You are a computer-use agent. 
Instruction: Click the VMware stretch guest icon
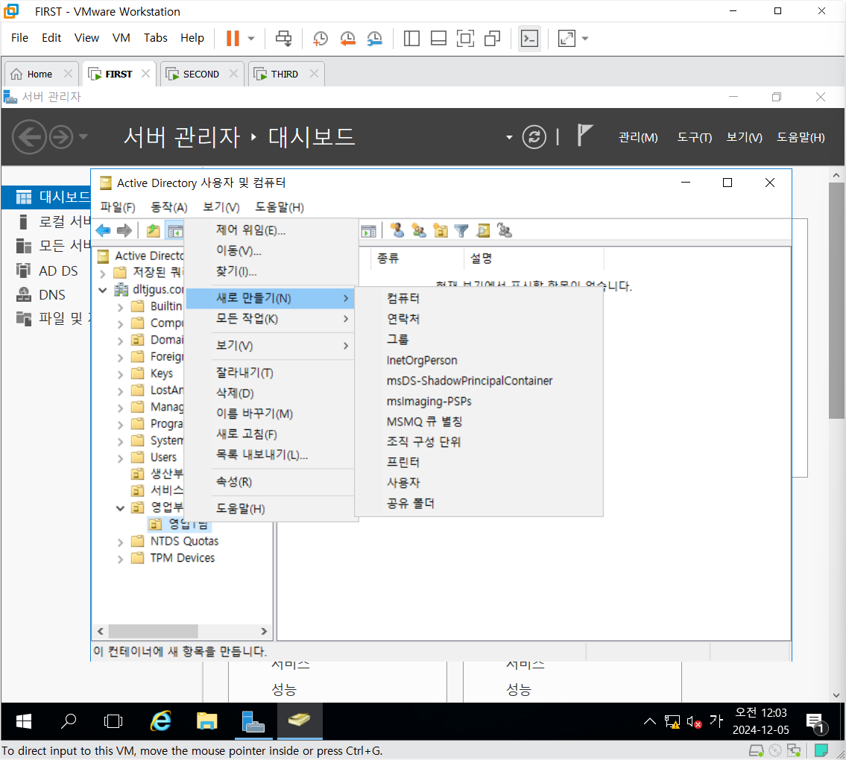click(x=566, y=38)
